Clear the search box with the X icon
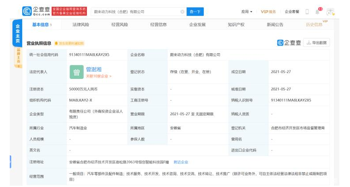This screenshot has height=187, width=350. click(183, 12)
